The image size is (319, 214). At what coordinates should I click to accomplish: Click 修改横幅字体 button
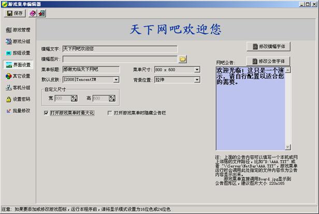click(x=268, y=47)
